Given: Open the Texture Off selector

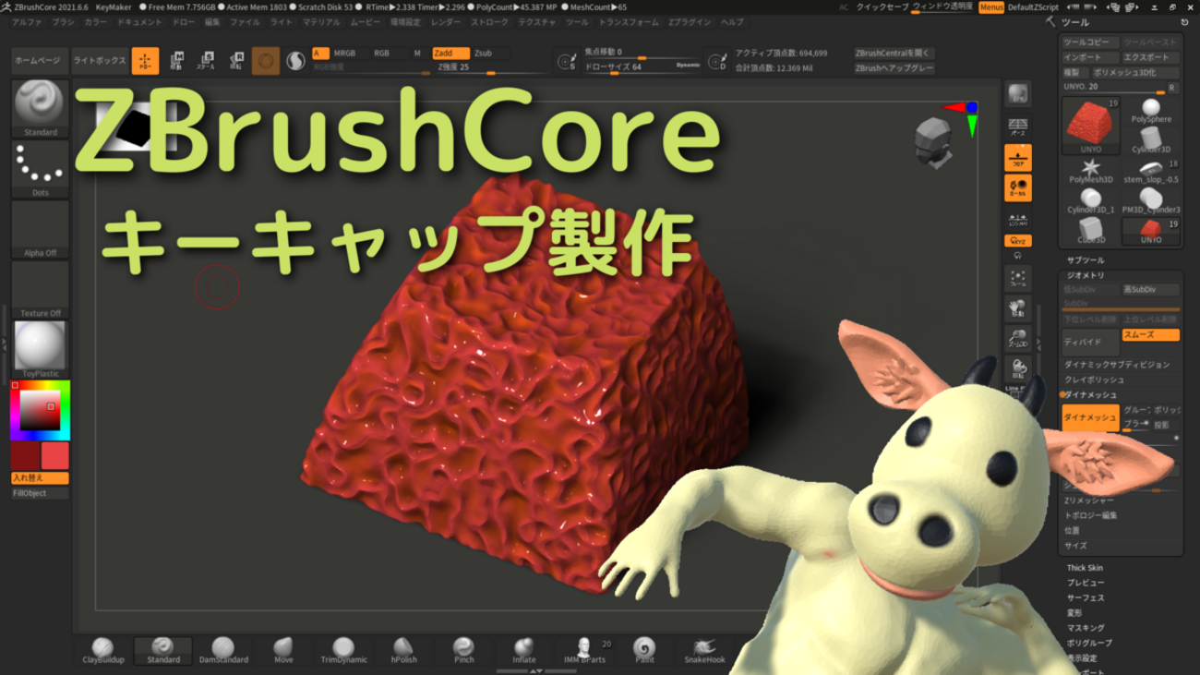Looking at the screenshot, I should tap(40, 290).
